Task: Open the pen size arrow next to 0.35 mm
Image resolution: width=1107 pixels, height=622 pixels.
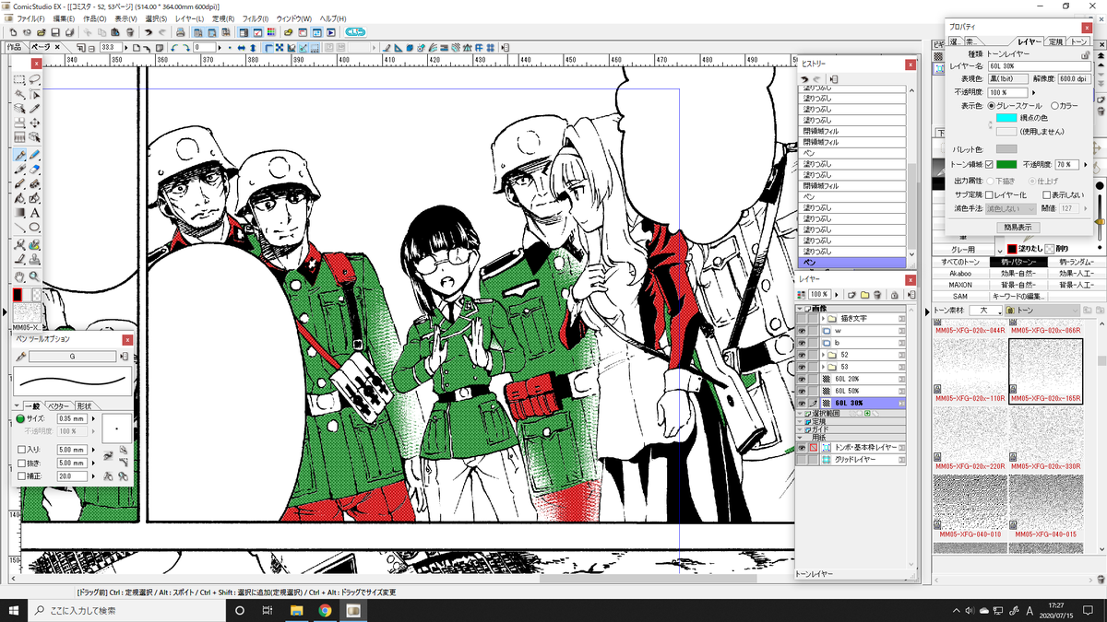Action: pos(93,418)
